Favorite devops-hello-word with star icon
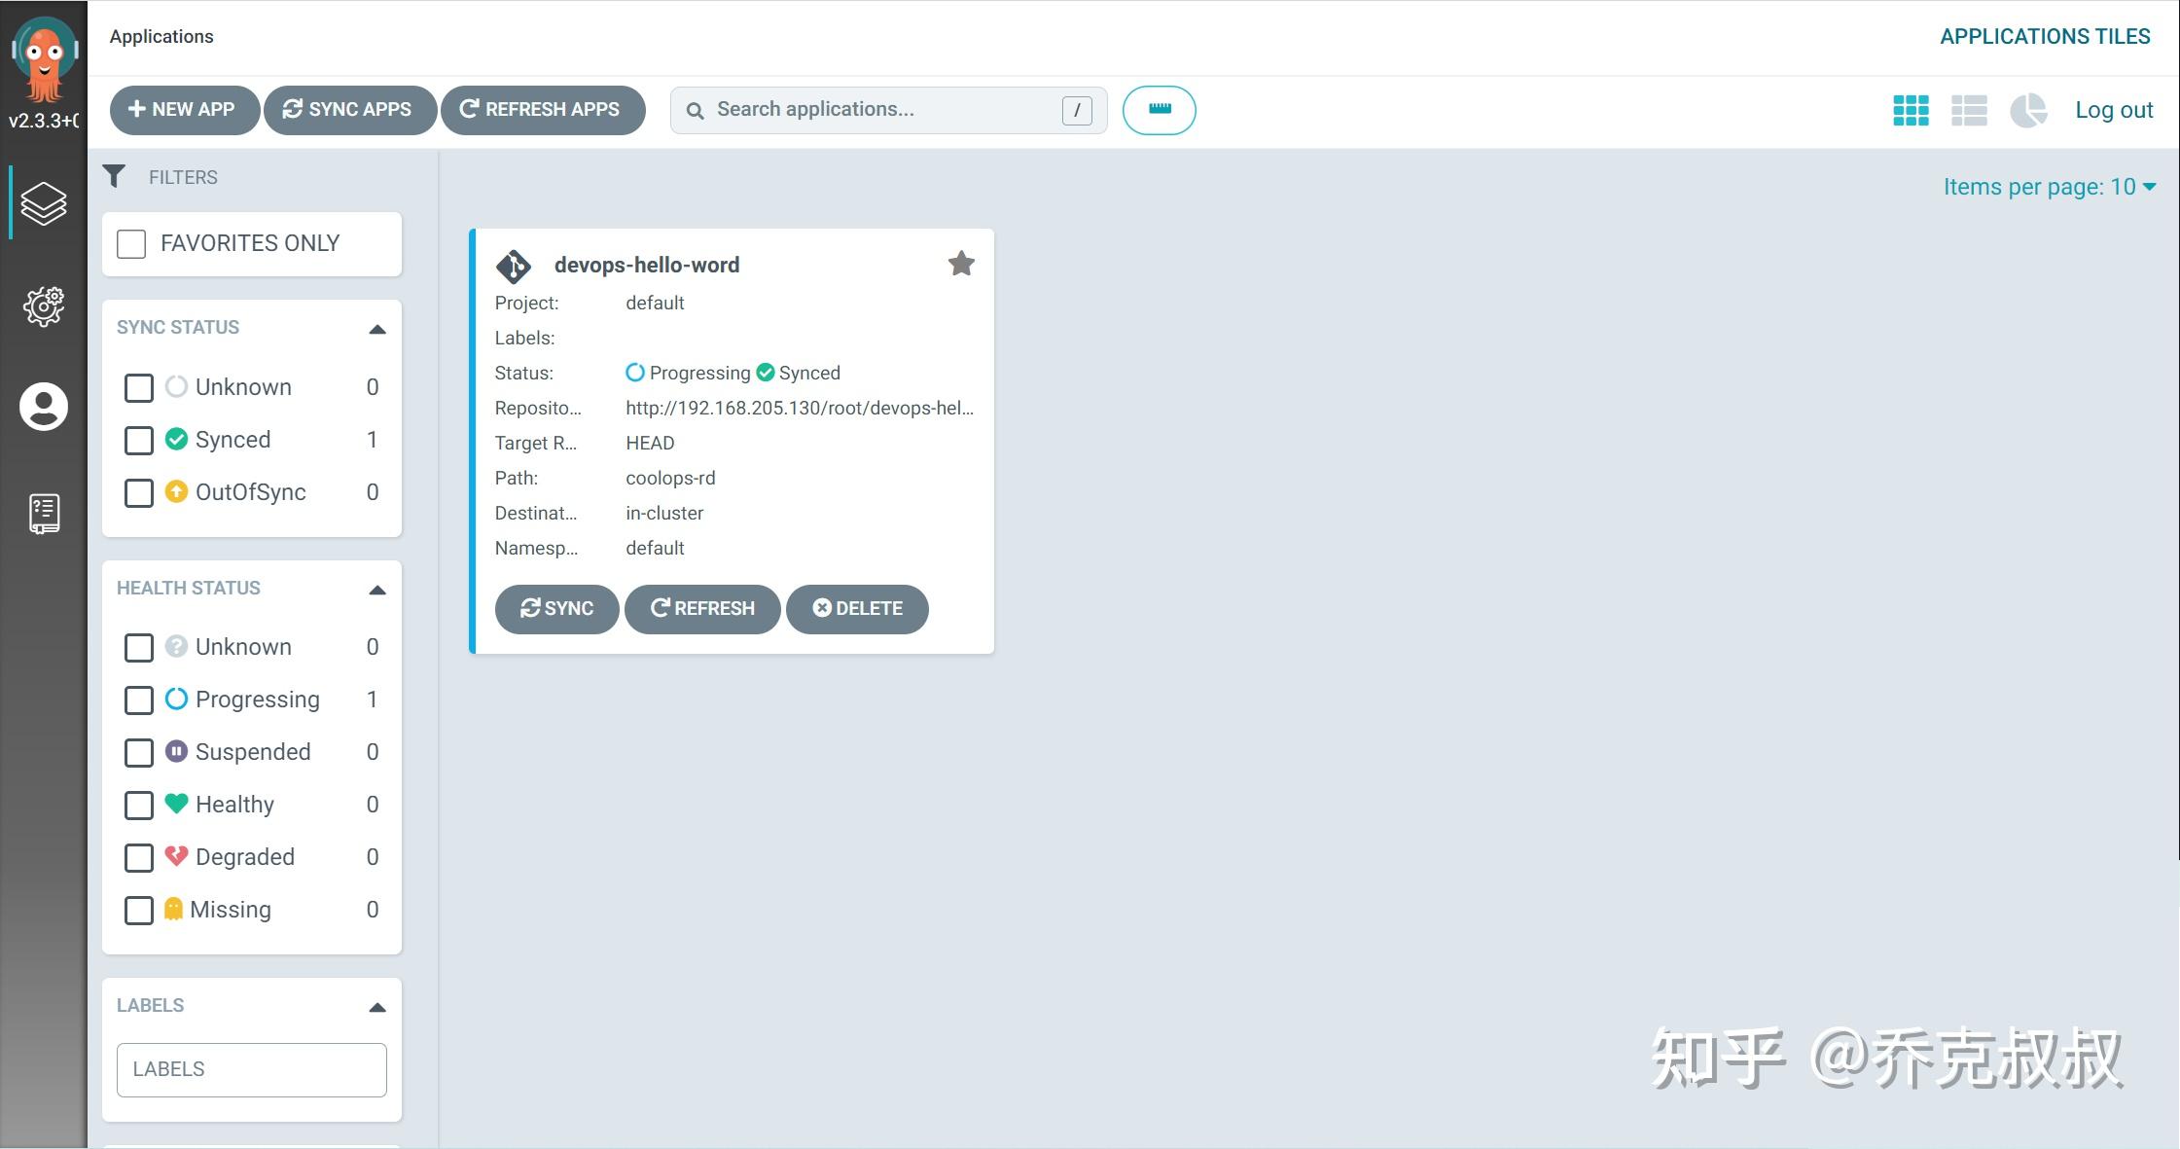 click(x=961, y=264)
